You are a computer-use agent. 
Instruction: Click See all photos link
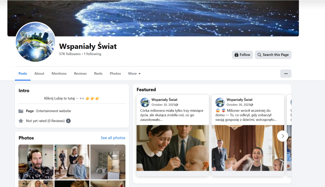[x=113, y=138]
